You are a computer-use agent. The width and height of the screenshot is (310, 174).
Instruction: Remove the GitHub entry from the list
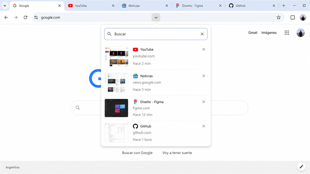204,126
